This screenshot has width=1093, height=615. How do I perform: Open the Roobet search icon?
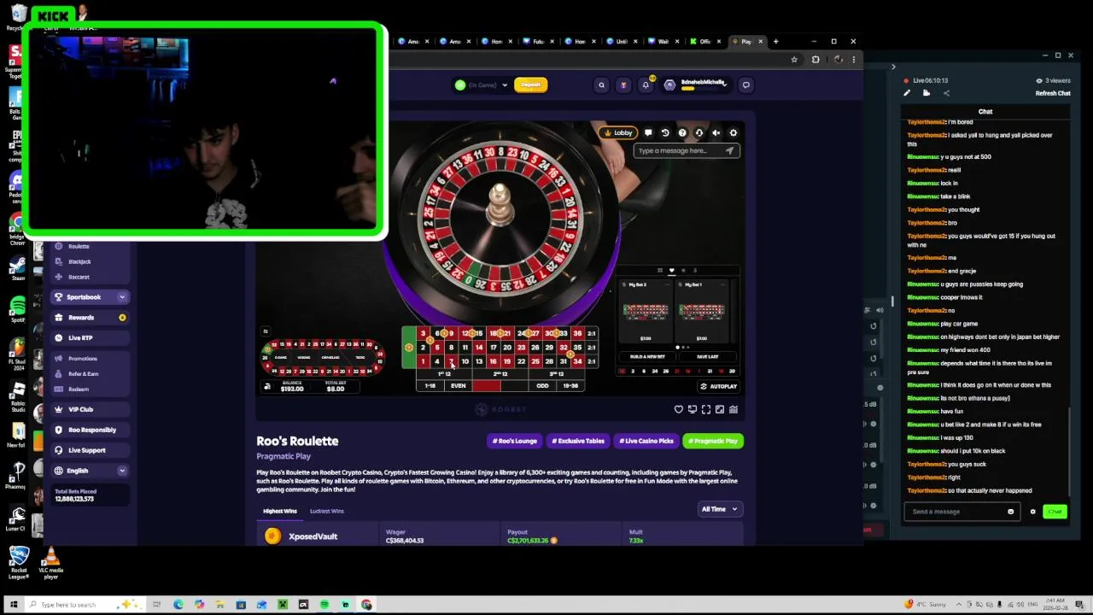(x=601, y=85)
